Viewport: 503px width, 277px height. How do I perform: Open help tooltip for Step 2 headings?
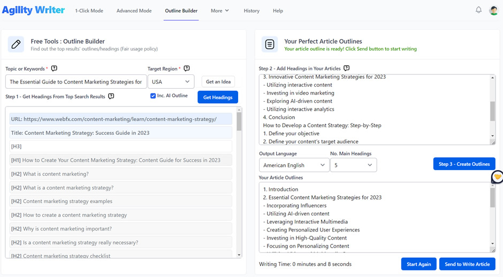click(346, 68)
